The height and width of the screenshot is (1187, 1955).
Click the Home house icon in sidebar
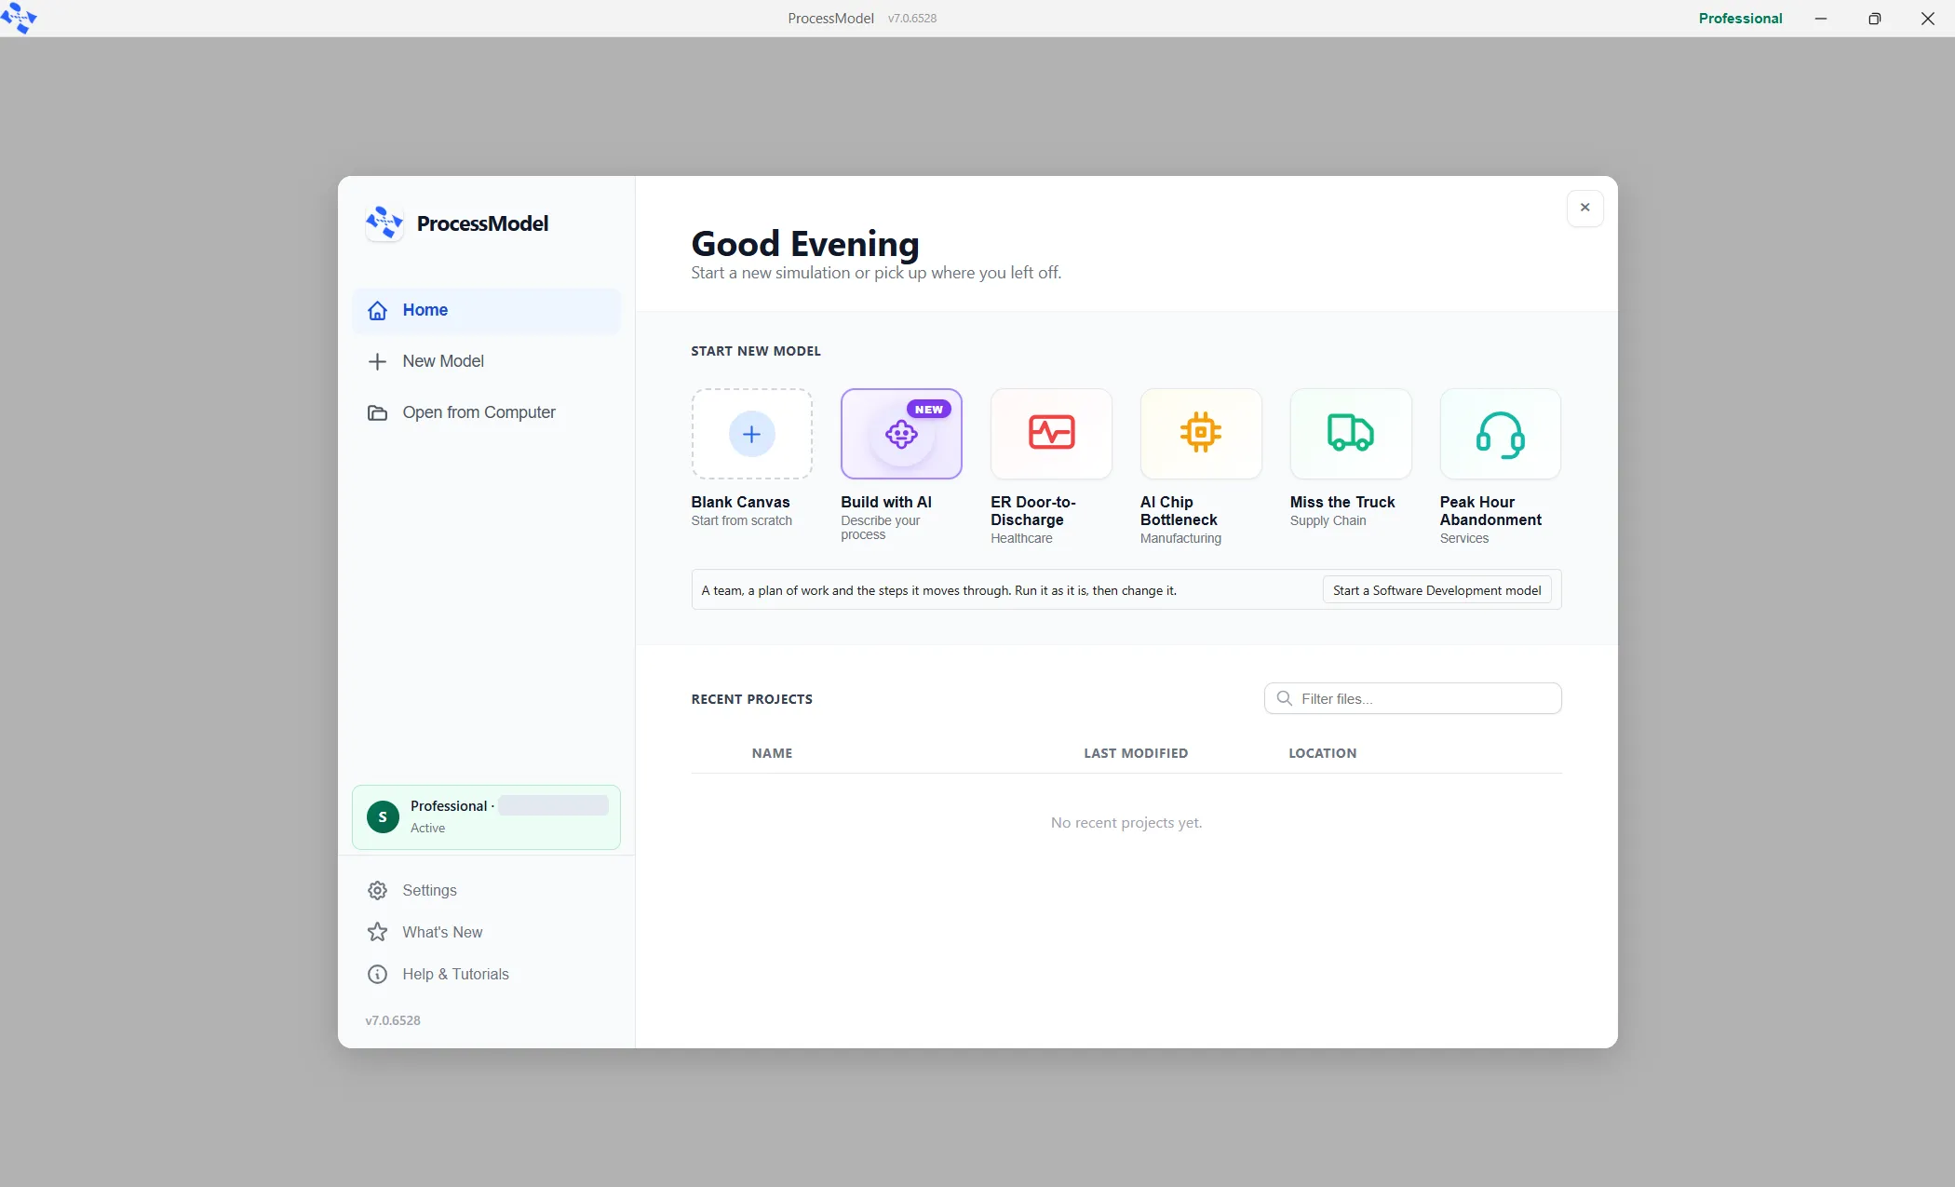click(x=377, y=310)
